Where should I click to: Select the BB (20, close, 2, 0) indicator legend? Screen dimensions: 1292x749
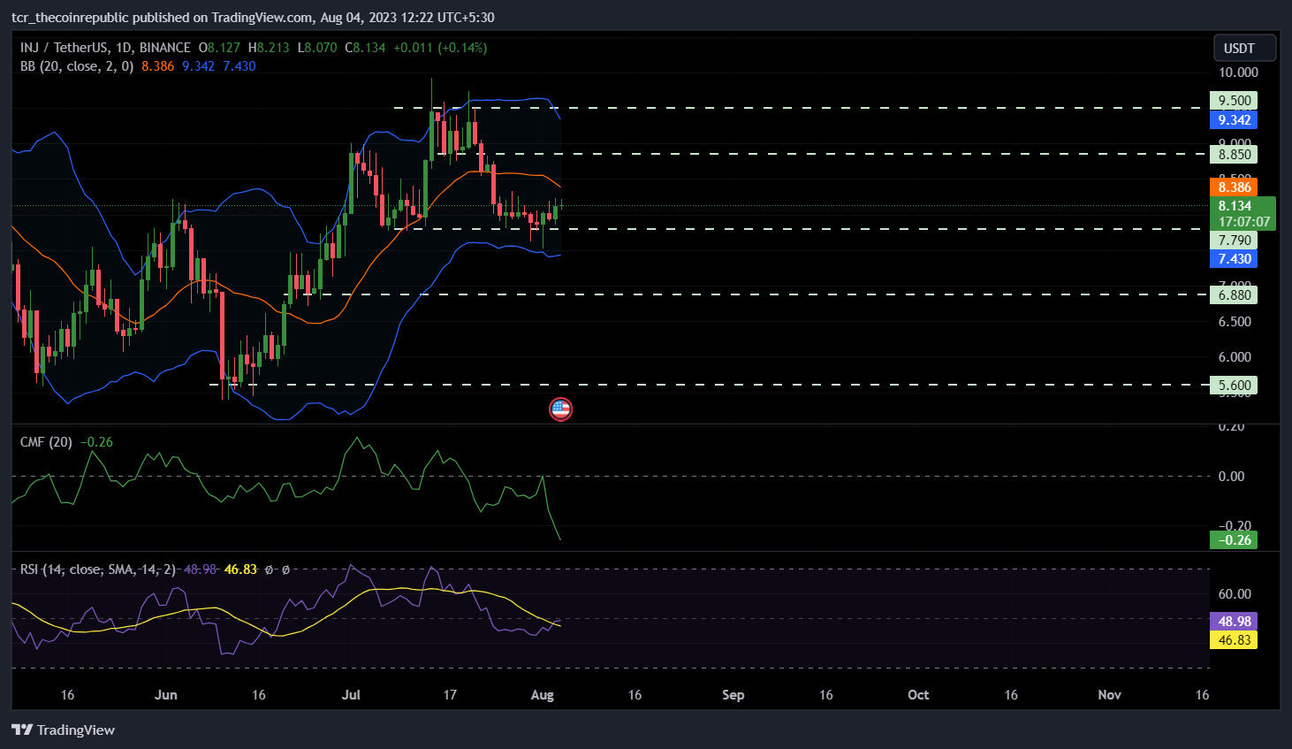point(77,66)
